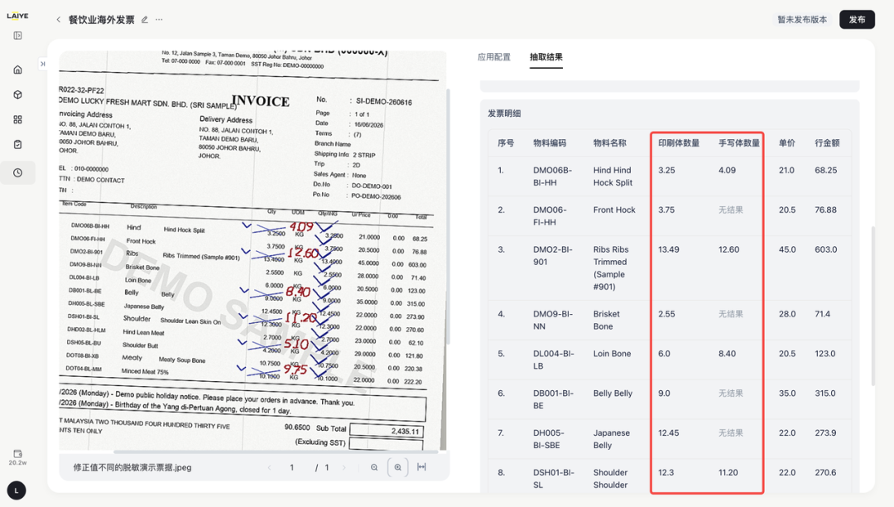Go to previous document page

click(x=270, y=467)
